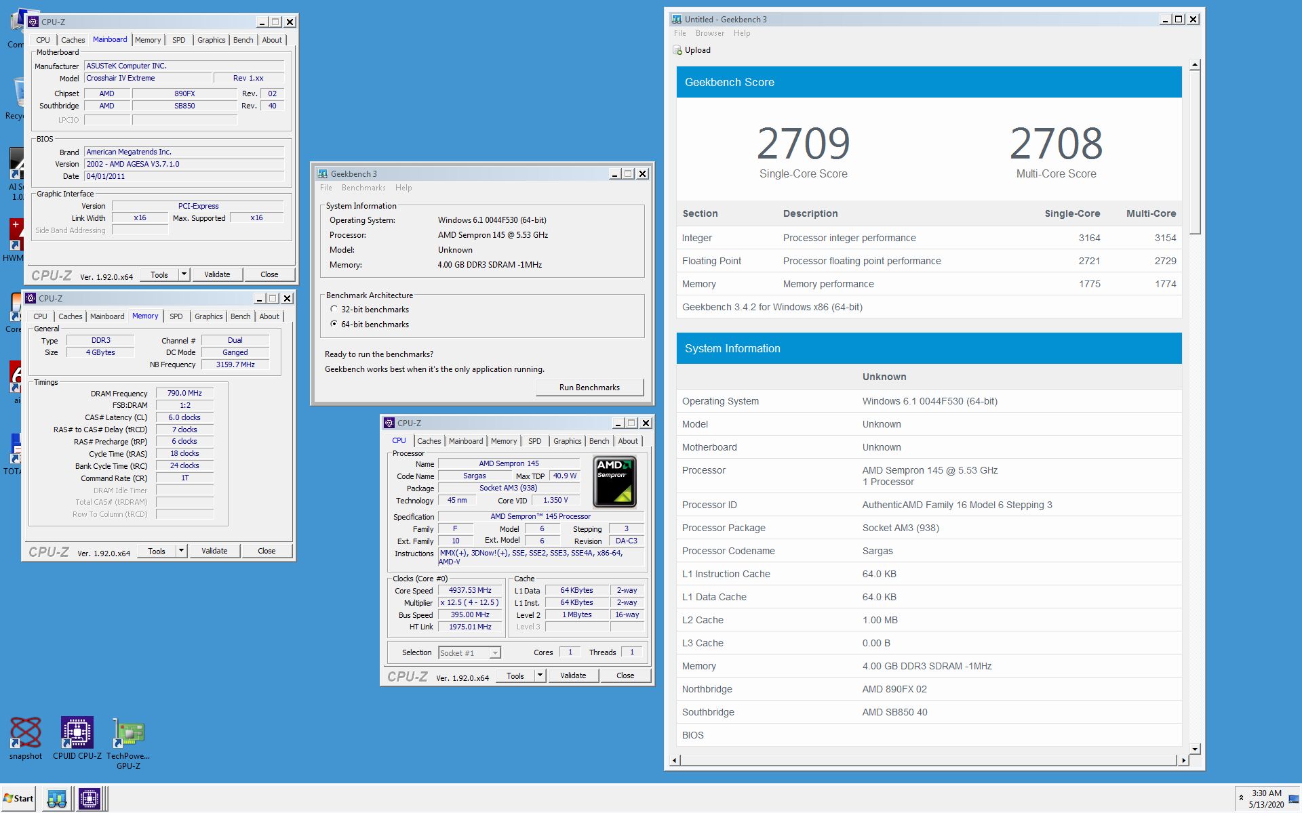Click the CPU-Z Memory window title icon
Image resolution: width=1302 pixels, height=813 pixels.
[30, 298]
